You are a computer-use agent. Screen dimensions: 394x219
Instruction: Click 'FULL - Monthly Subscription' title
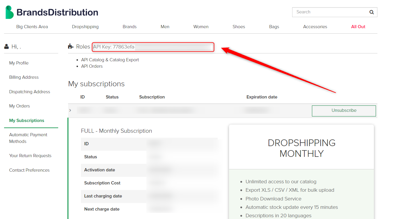pos(116,131)
